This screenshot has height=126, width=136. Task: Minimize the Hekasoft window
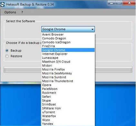click(112, 3)
